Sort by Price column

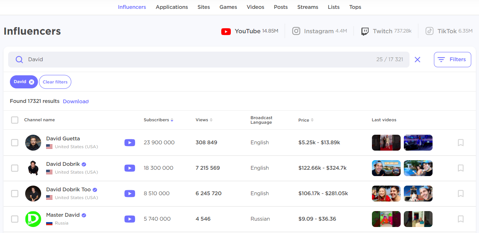click(306, 120)
